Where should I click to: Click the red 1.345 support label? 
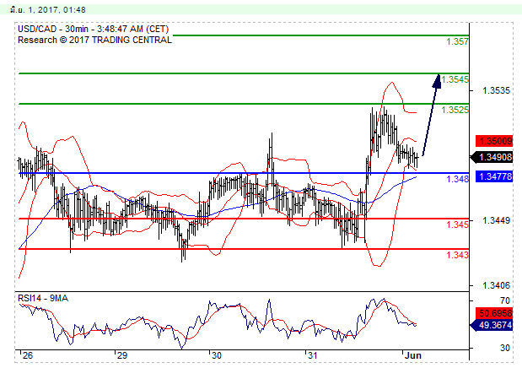[457, 225]
